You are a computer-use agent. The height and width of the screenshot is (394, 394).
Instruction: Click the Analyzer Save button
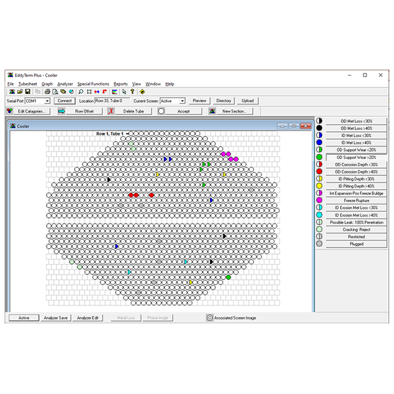pos(55,318)
